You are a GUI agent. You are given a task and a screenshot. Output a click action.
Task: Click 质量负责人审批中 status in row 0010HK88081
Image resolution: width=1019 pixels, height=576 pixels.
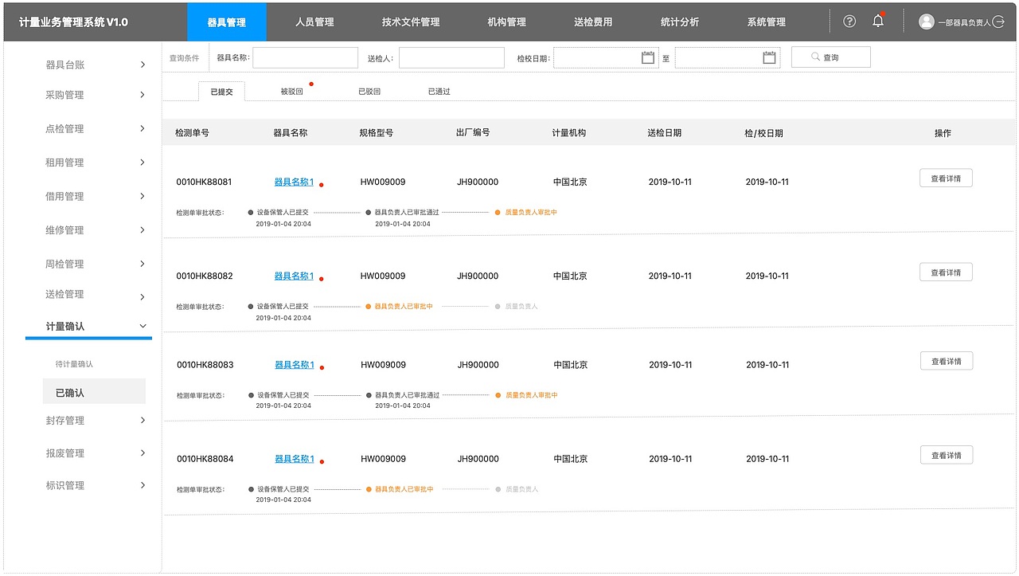pyautogui.click(x=531, y=213)
